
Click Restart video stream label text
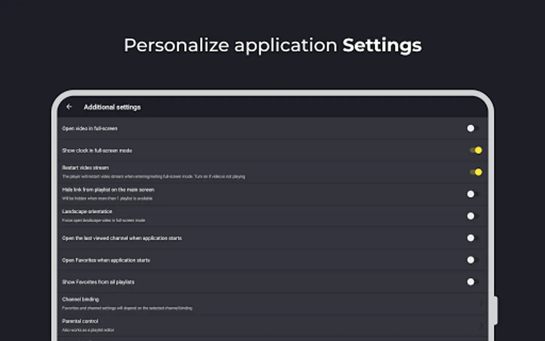[86, 168]
